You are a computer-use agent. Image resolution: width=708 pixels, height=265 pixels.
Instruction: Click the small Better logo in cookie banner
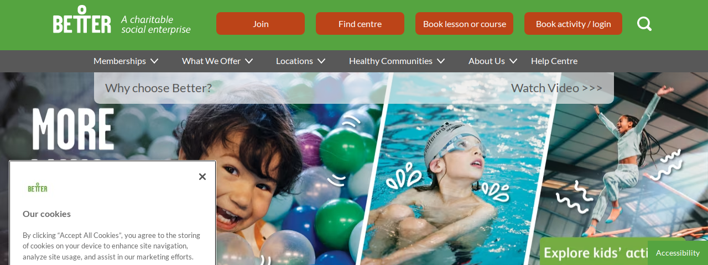[38, 188]
